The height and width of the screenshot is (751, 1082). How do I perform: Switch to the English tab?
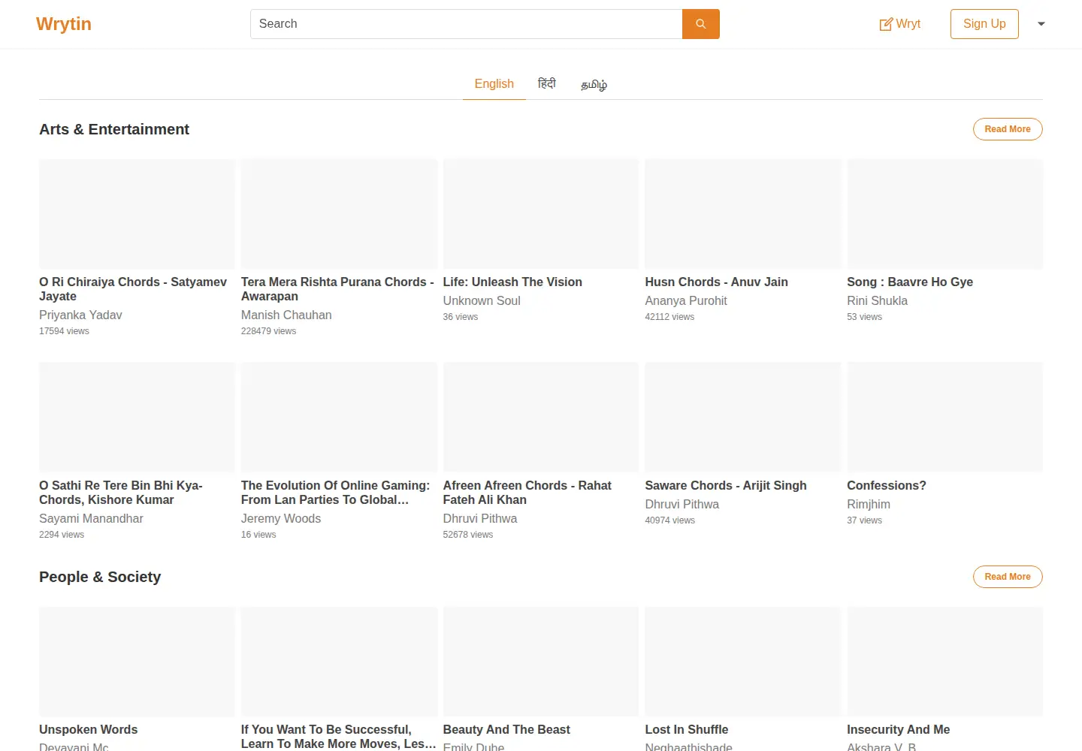(x=494, y=84)
